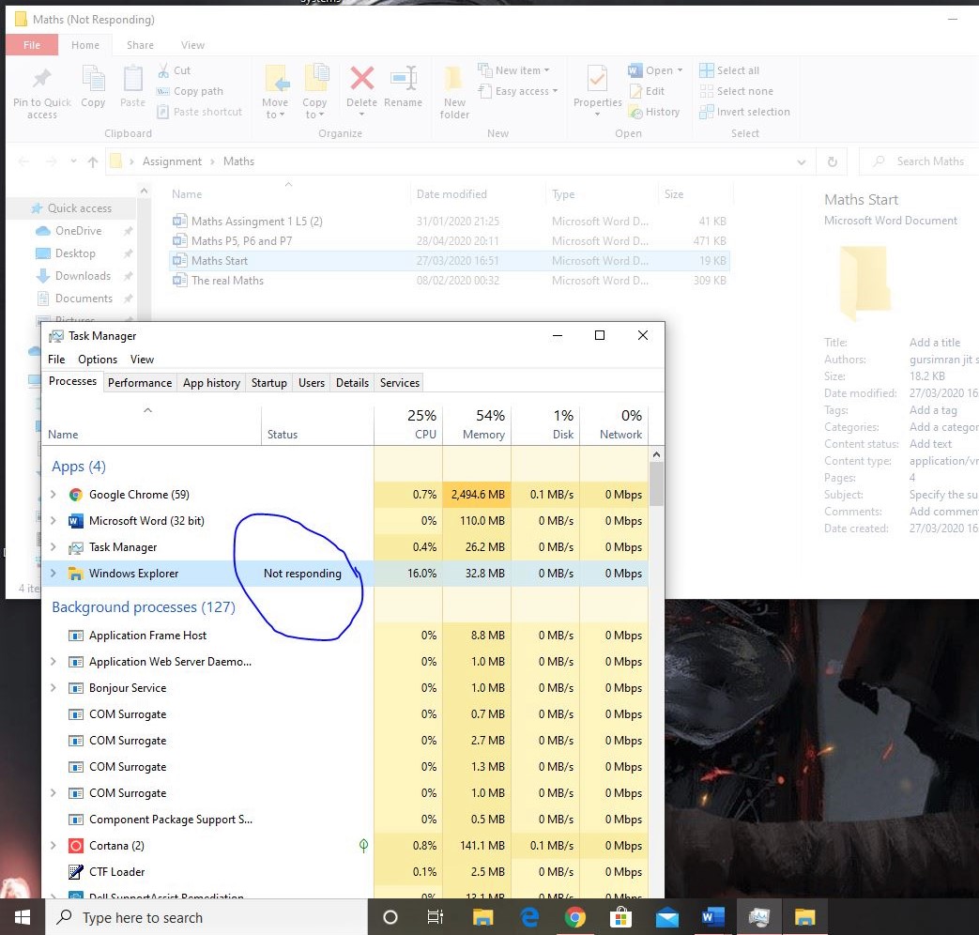Click the Task Manager scrollbar thumb
Image resolution: width=979 pixels, height=935 pixels.
pos(656,483)
